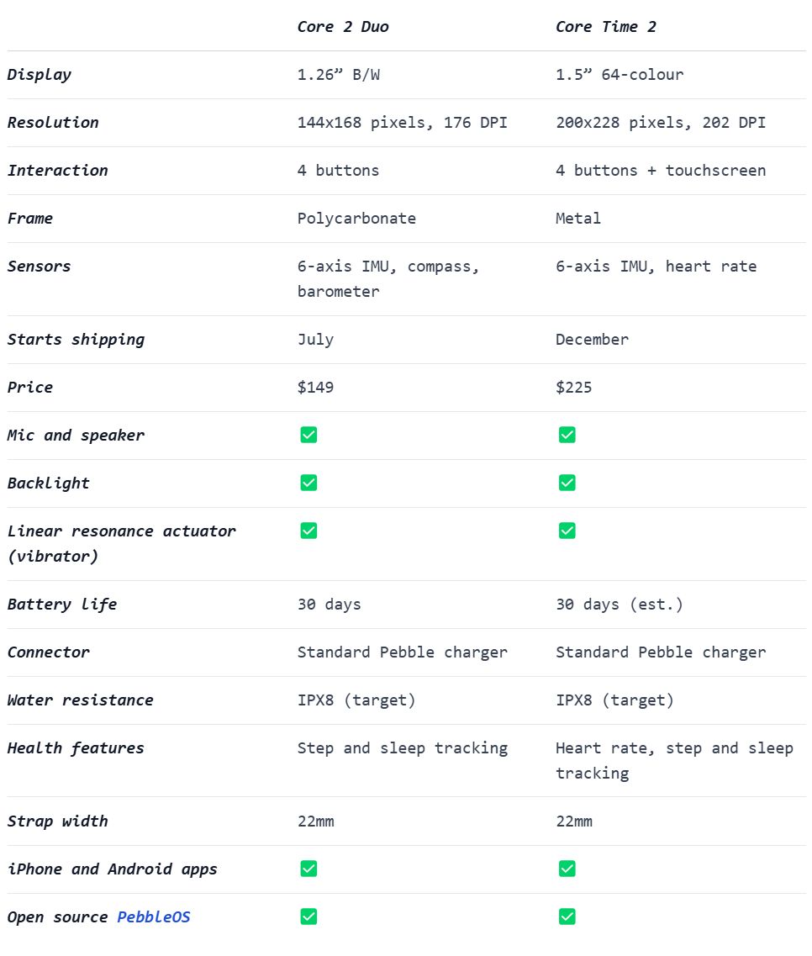The width and height of the screenshot is (812, 956).
Task: Open the PebbleOS link
Action: (154, 916)
